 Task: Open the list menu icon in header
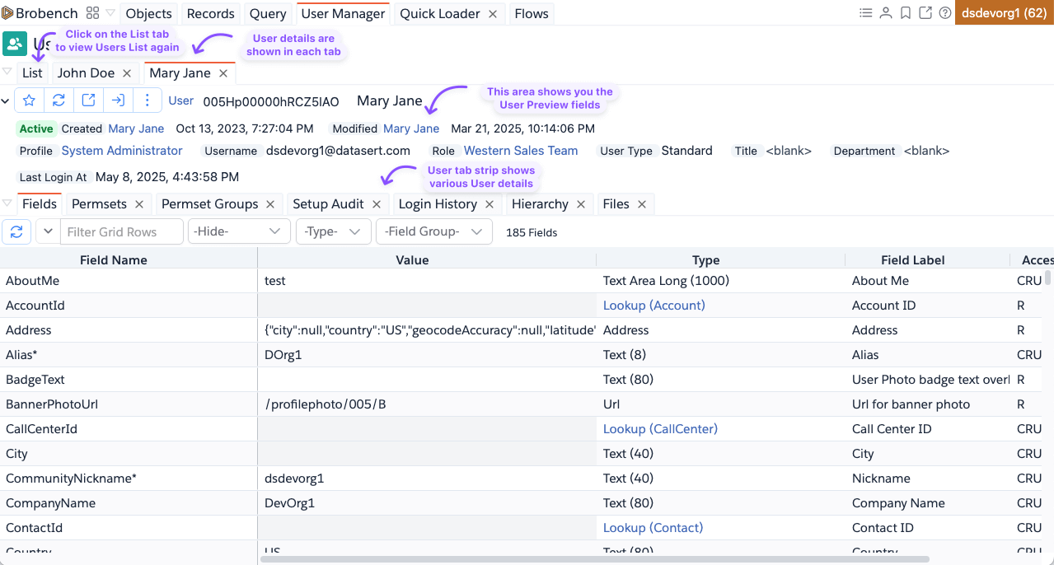point(865,13)
